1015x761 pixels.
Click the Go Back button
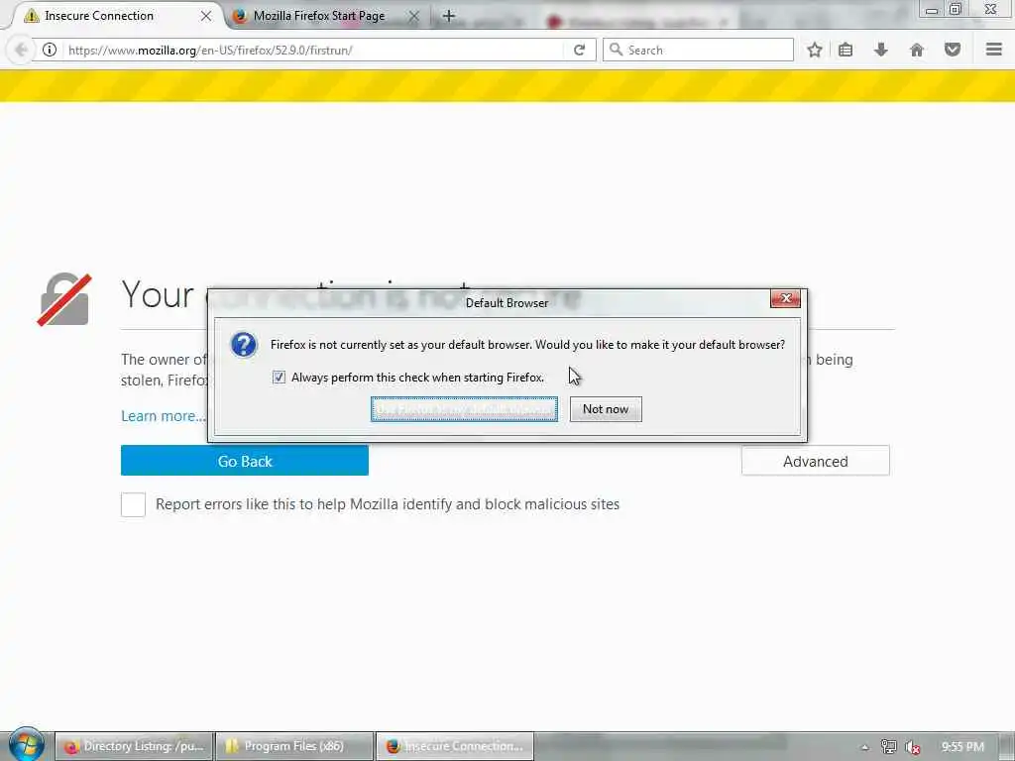[x=245, y=461]
